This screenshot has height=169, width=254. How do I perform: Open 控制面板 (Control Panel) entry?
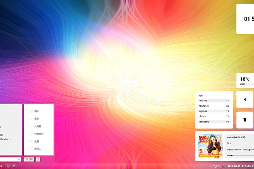[39, 134]
